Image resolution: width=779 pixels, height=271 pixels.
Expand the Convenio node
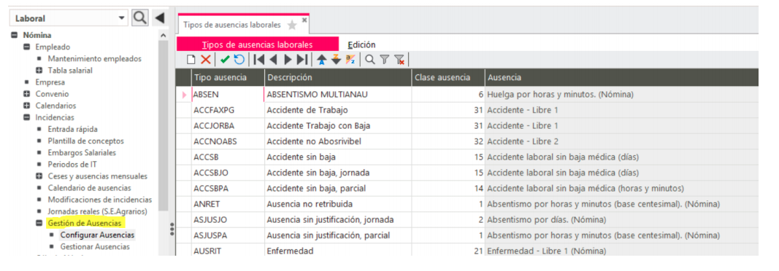click(x=26, y=94)
